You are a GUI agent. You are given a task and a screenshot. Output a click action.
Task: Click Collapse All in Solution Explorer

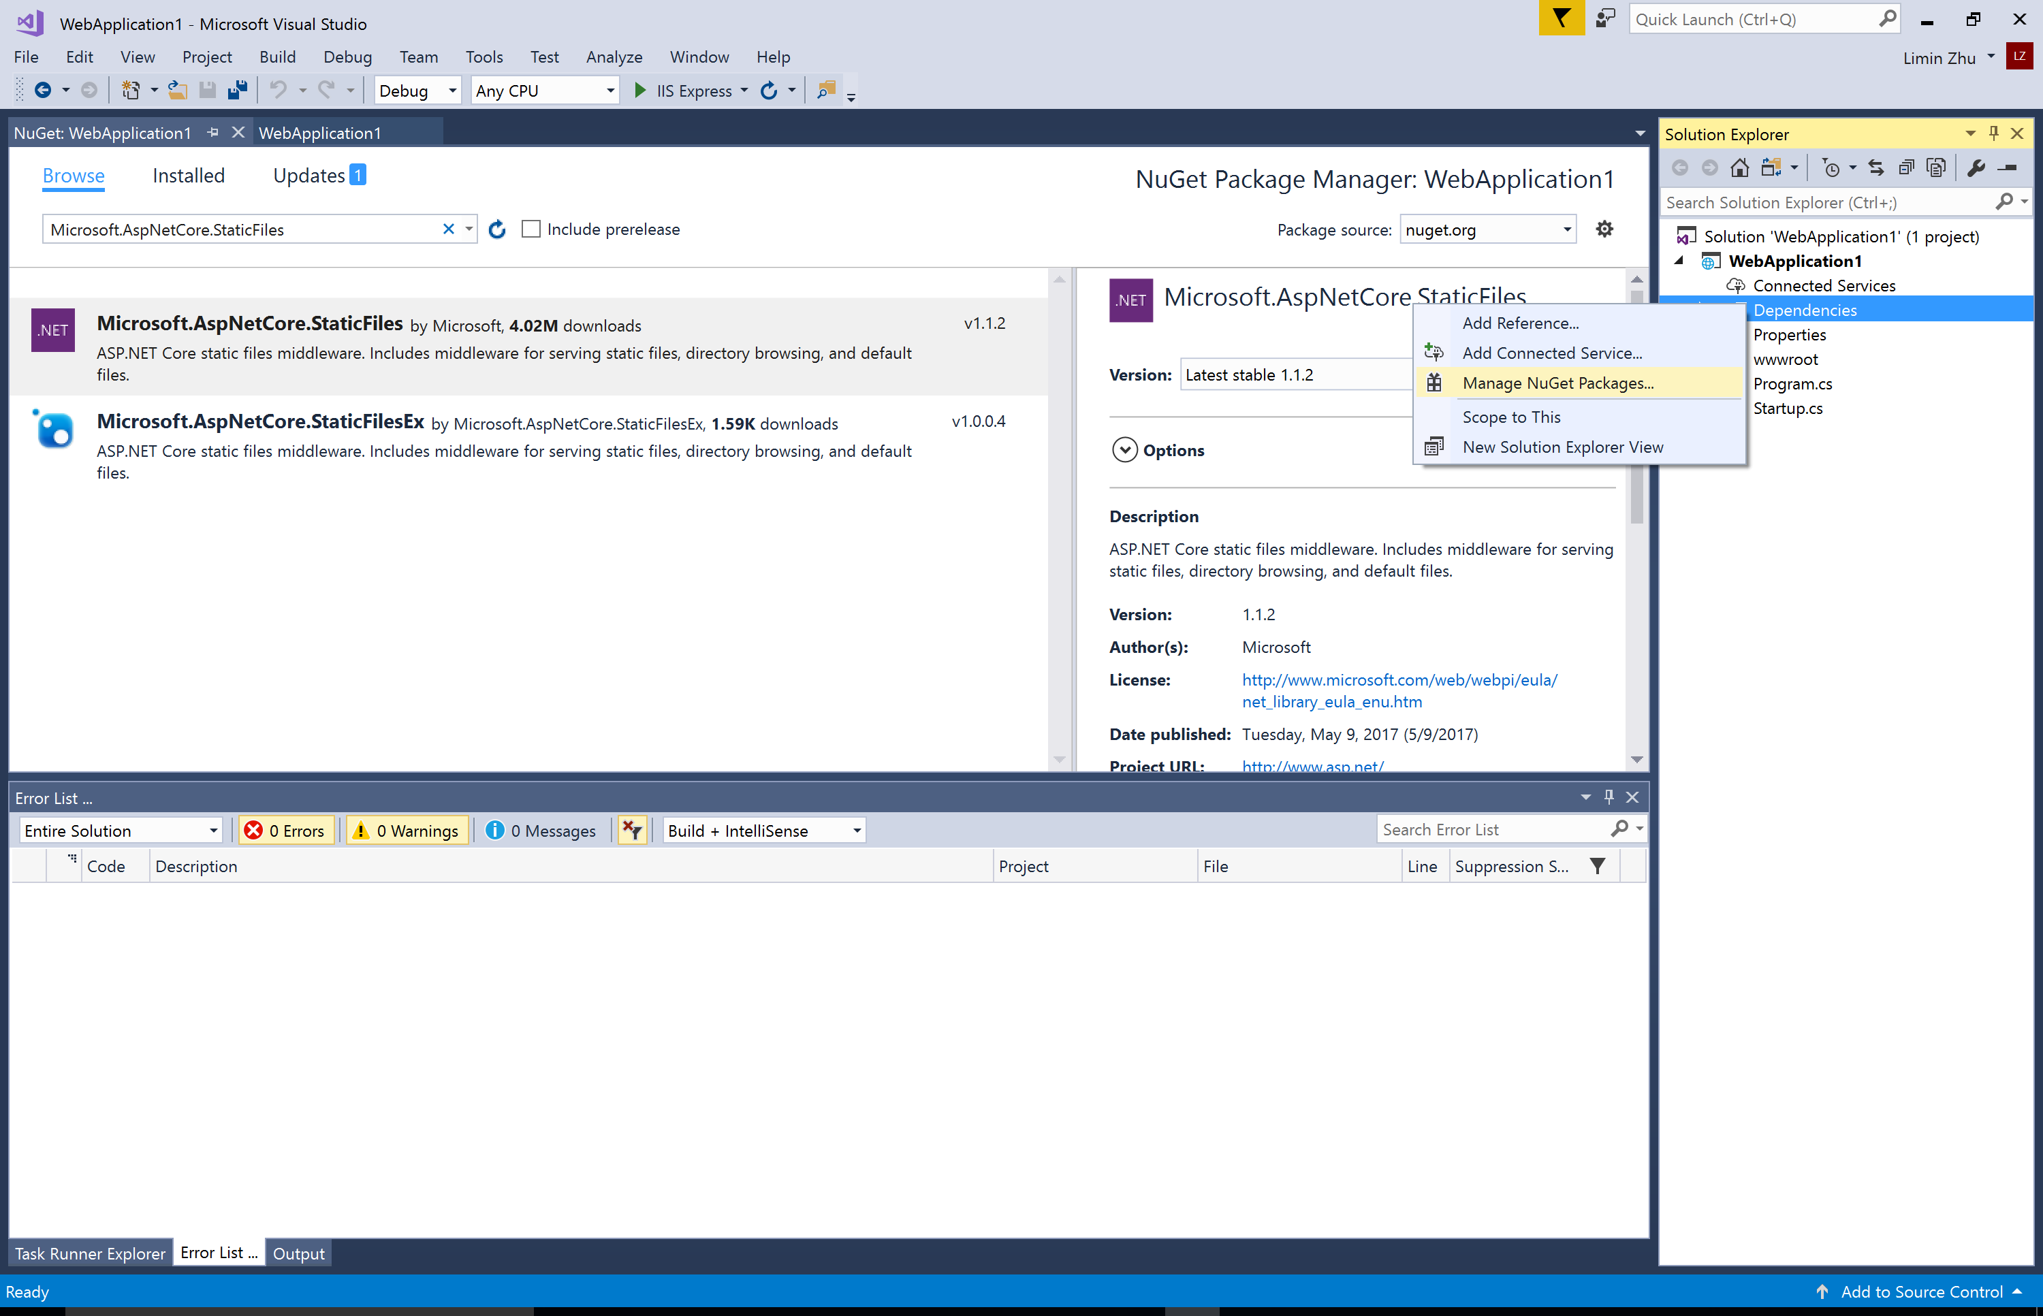pos(1905,167)
